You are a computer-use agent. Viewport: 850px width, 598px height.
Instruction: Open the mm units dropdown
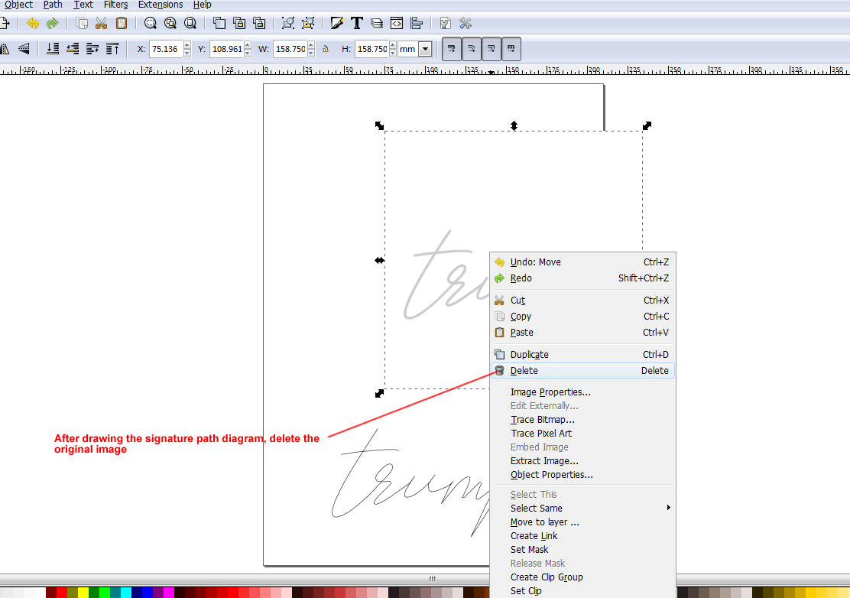point(424,49)
